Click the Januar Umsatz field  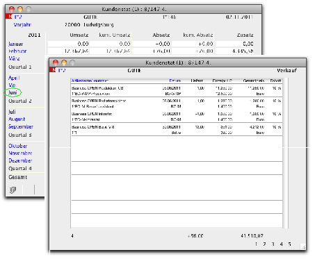pyautogui.click(x=69, y=44)
